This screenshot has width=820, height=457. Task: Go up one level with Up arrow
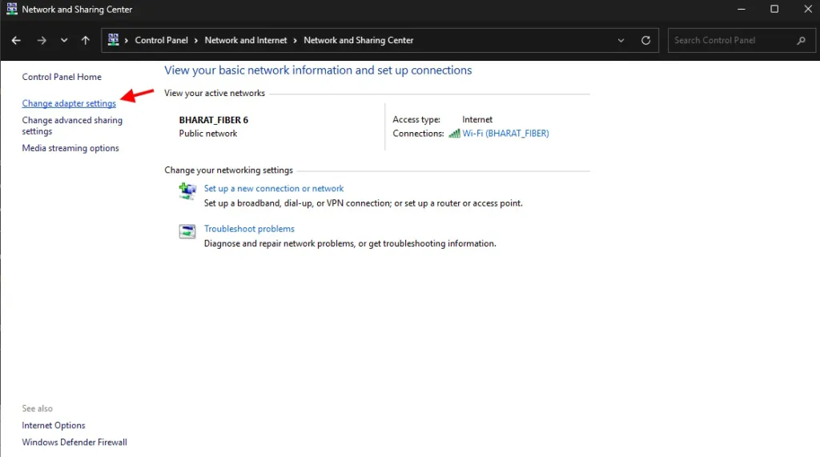(85, 40)
